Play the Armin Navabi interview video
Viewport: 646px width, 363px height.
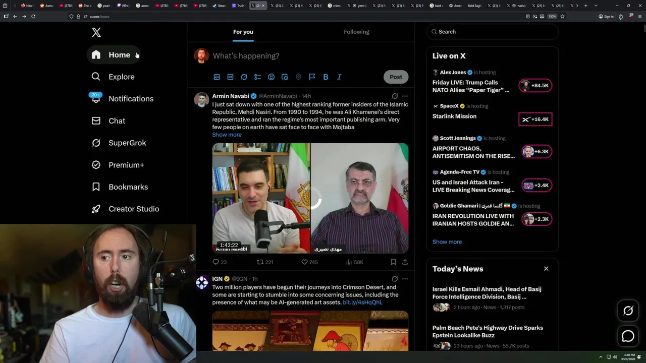[x=310, y=198]
